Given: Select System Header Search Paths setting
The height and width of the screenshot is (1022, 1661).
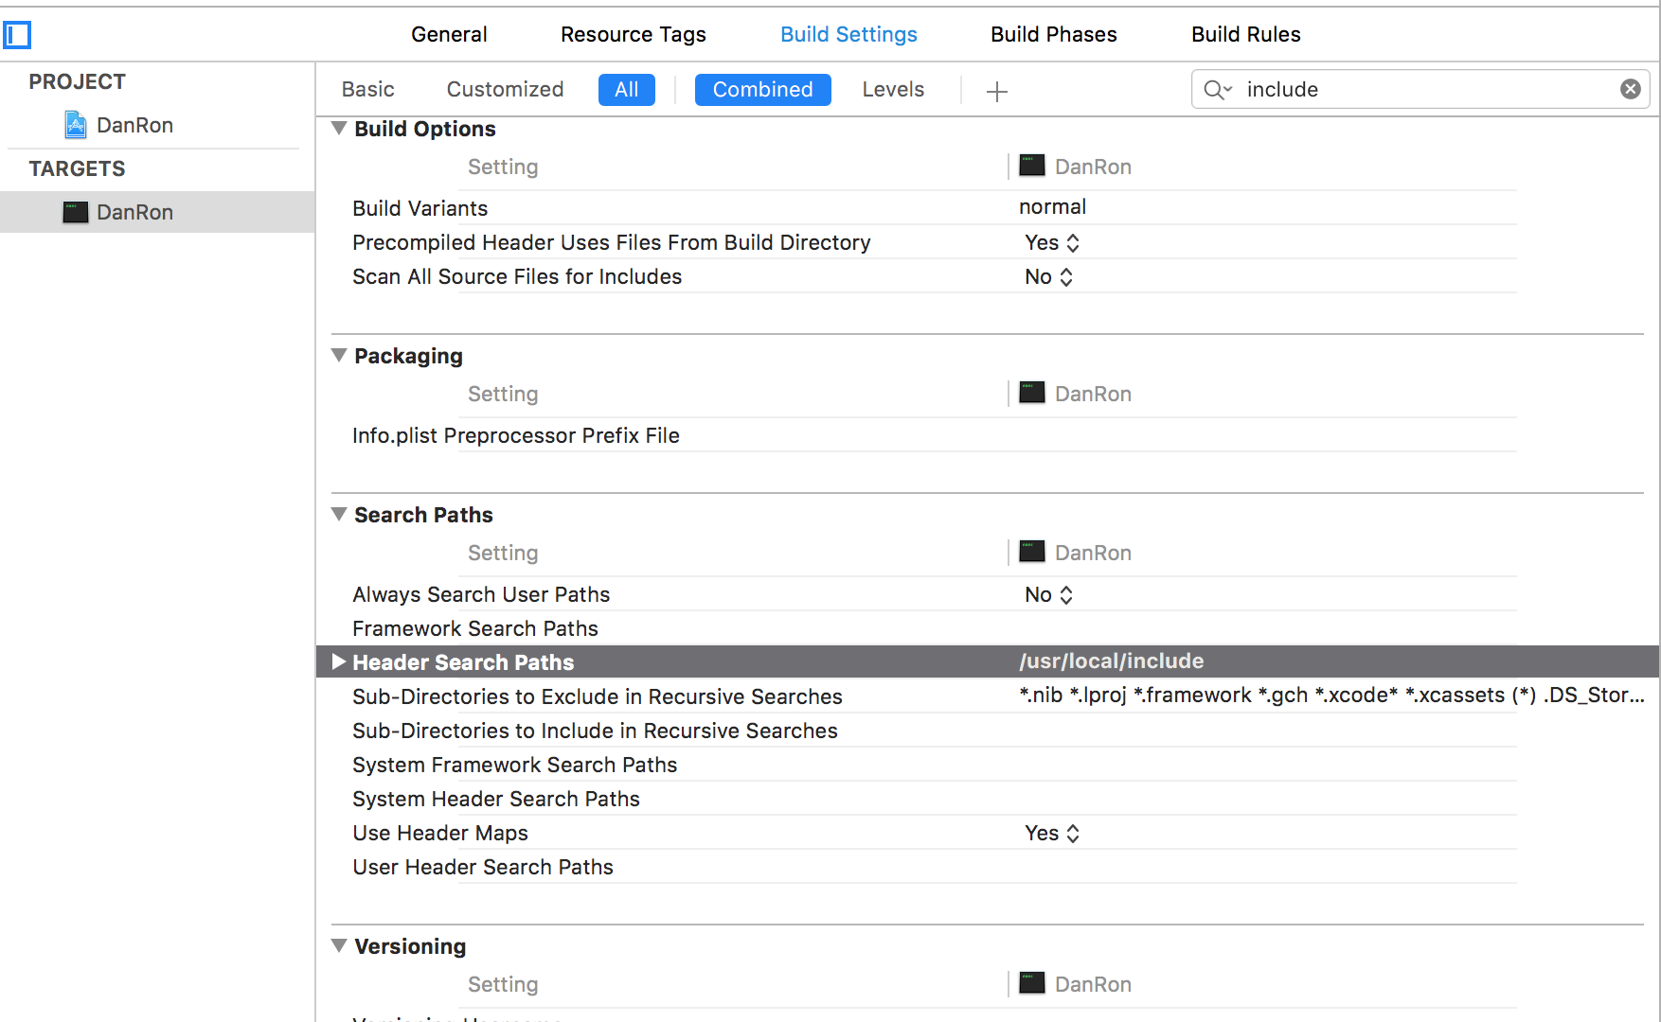Looking at the screenshot, I should (496, 799).
